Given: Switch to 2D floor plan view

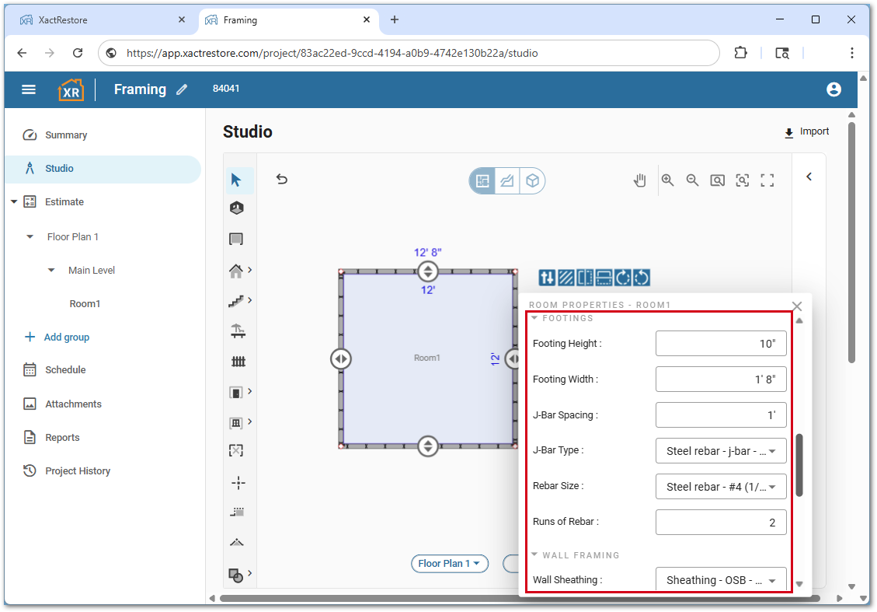Looking at the screenshot, I should pyautogui.click(x=482, y=180).
